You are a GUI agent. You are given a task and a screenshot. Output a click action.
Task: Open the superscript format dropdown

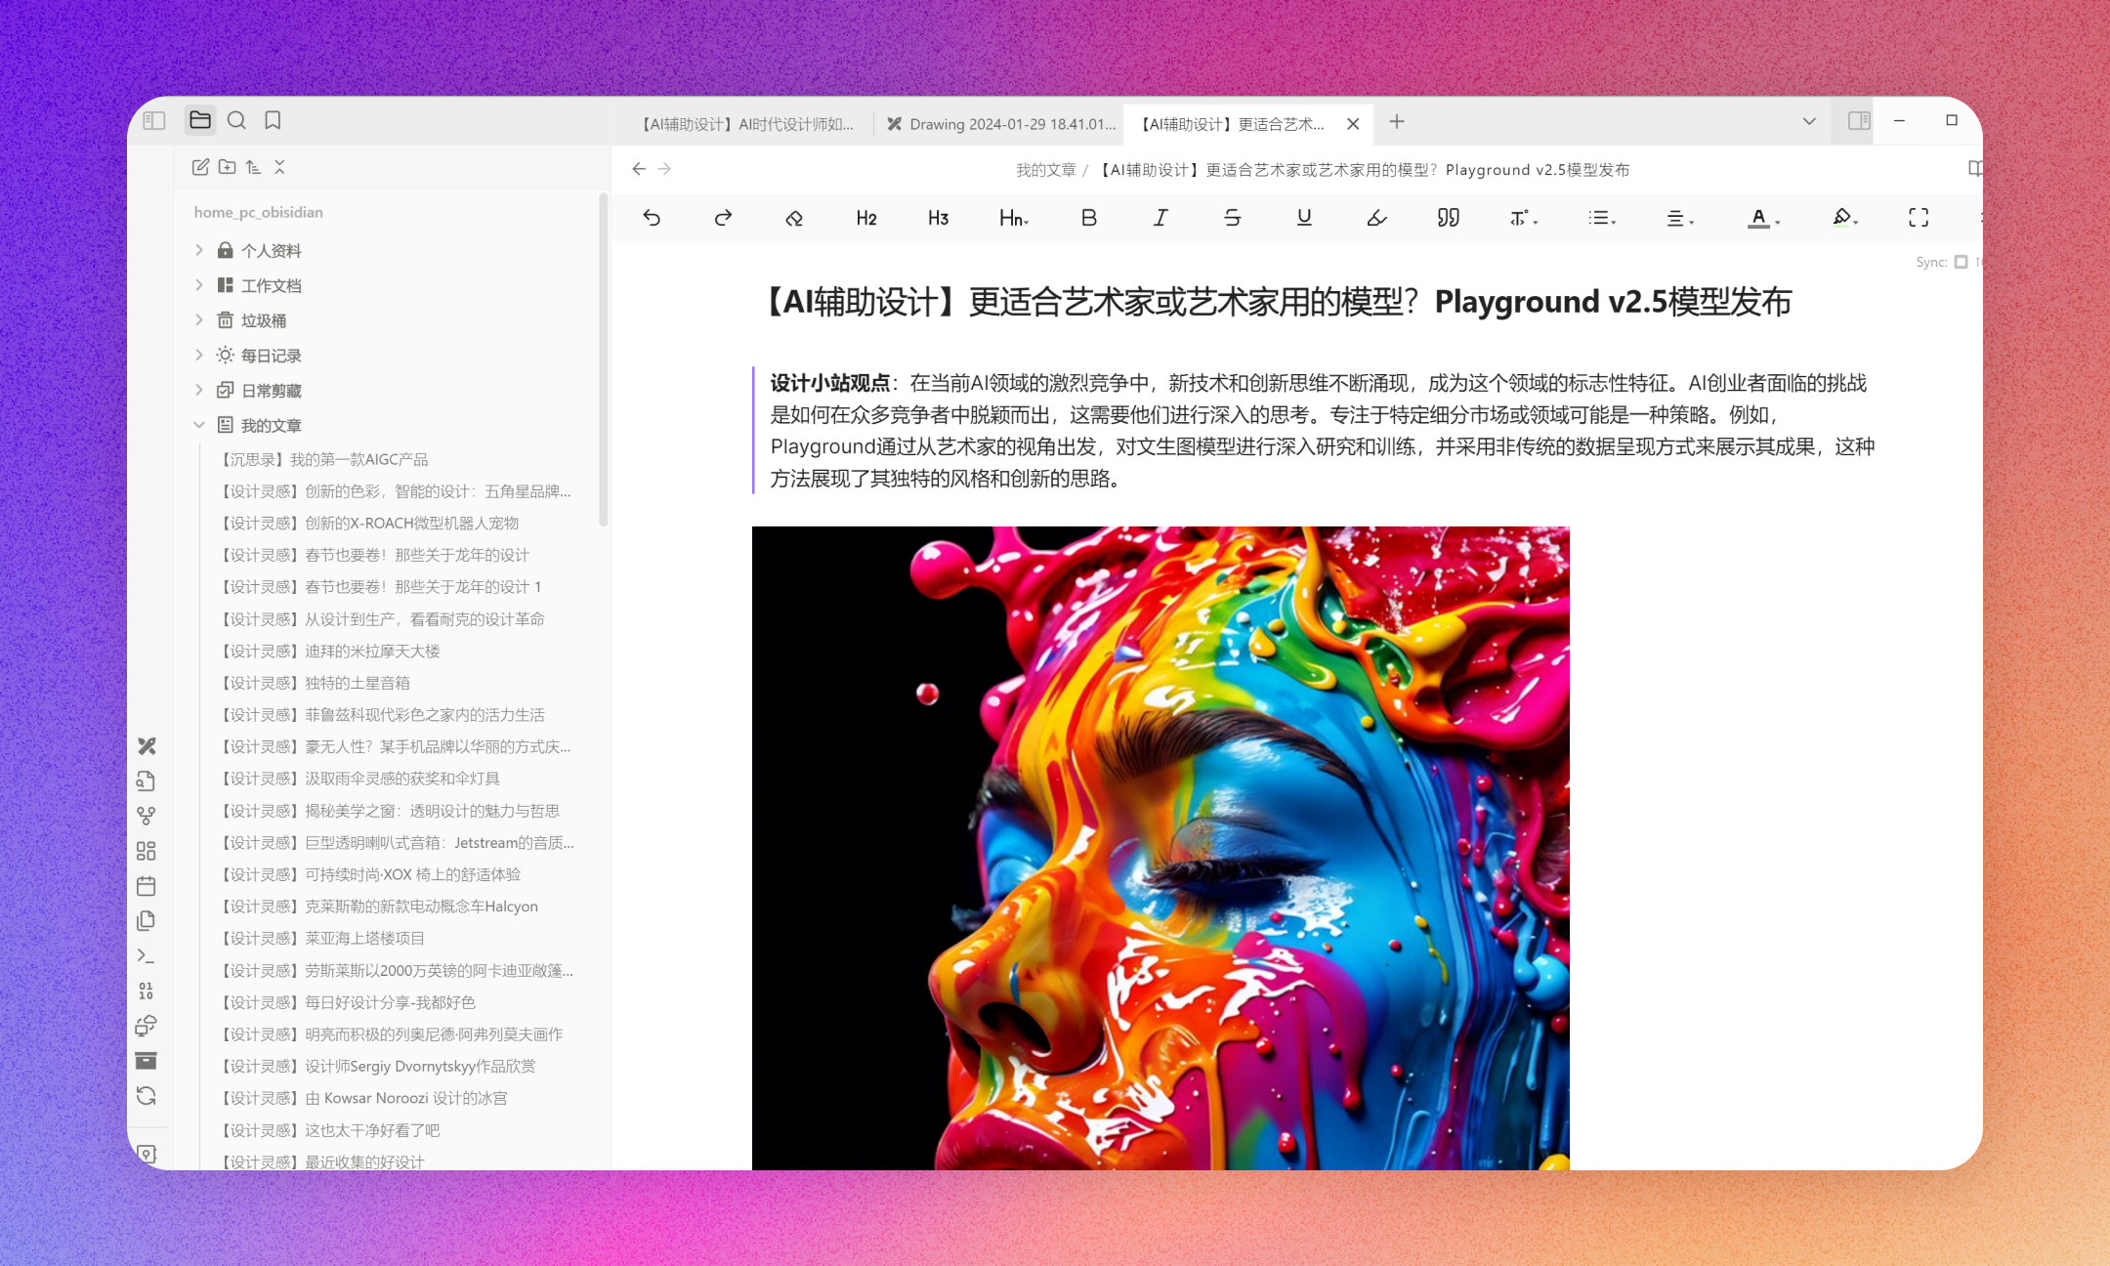click(1524, 218)
